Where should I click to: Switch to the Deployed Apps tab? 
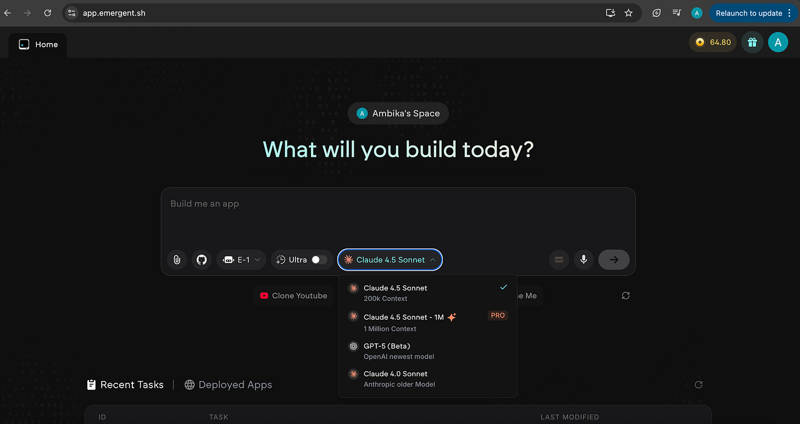click(x=228, y=385)
